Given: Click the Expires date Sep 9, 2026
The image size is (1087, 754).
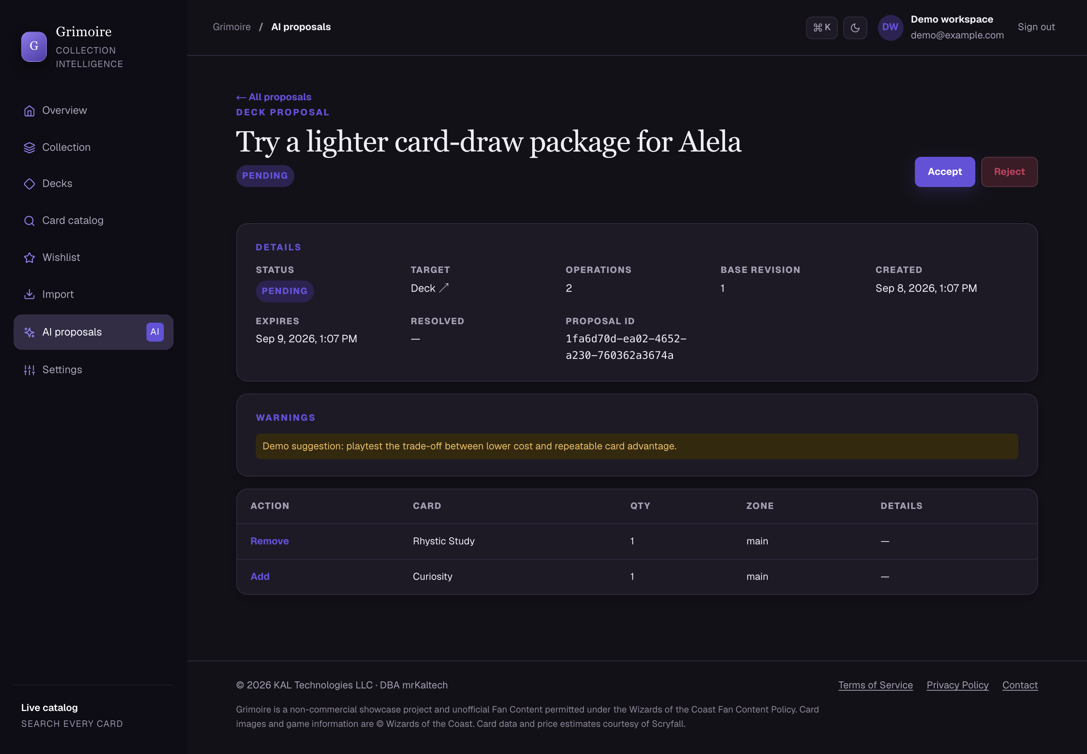Looking at the screenshot, I should (306, 339).
